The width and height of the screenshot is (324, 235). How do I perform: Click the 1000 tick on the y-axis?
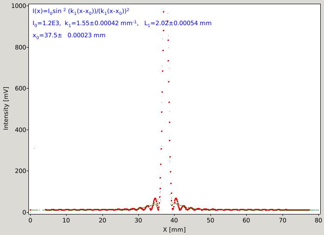[19, 6]
